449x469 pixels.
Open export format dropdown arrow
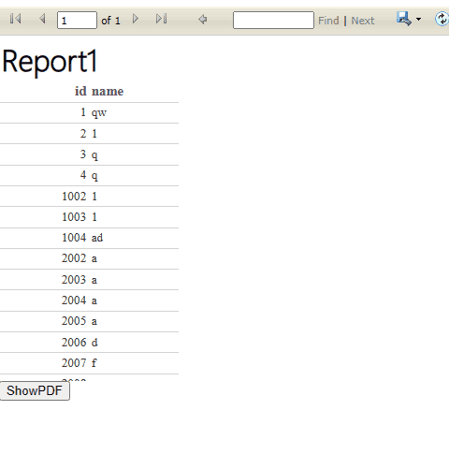[418, 20]
